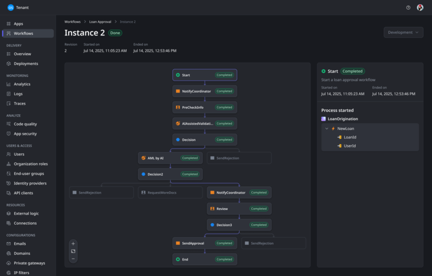
Task: Click the fit-to-screen canvas icon
Action: tap(73, 251)
